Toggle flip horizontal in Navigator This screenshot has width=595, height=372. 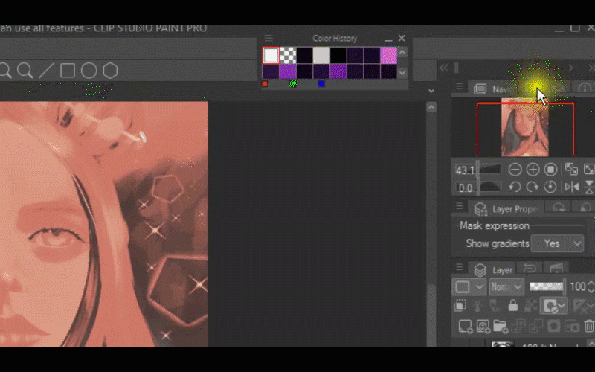[x=571, y=187]
